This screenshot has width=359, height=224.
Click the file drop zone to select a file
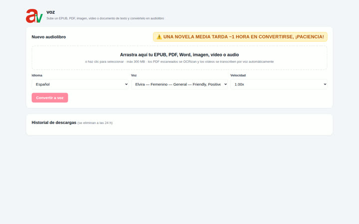(x=179, y=58)
